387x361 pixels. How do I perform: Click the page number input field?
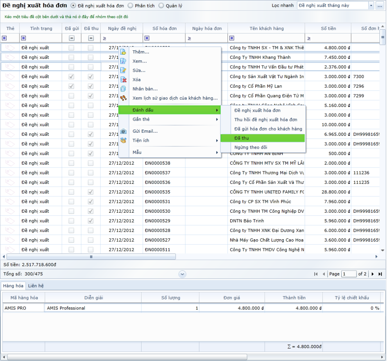pyautogui.click(x=349, y=274)
